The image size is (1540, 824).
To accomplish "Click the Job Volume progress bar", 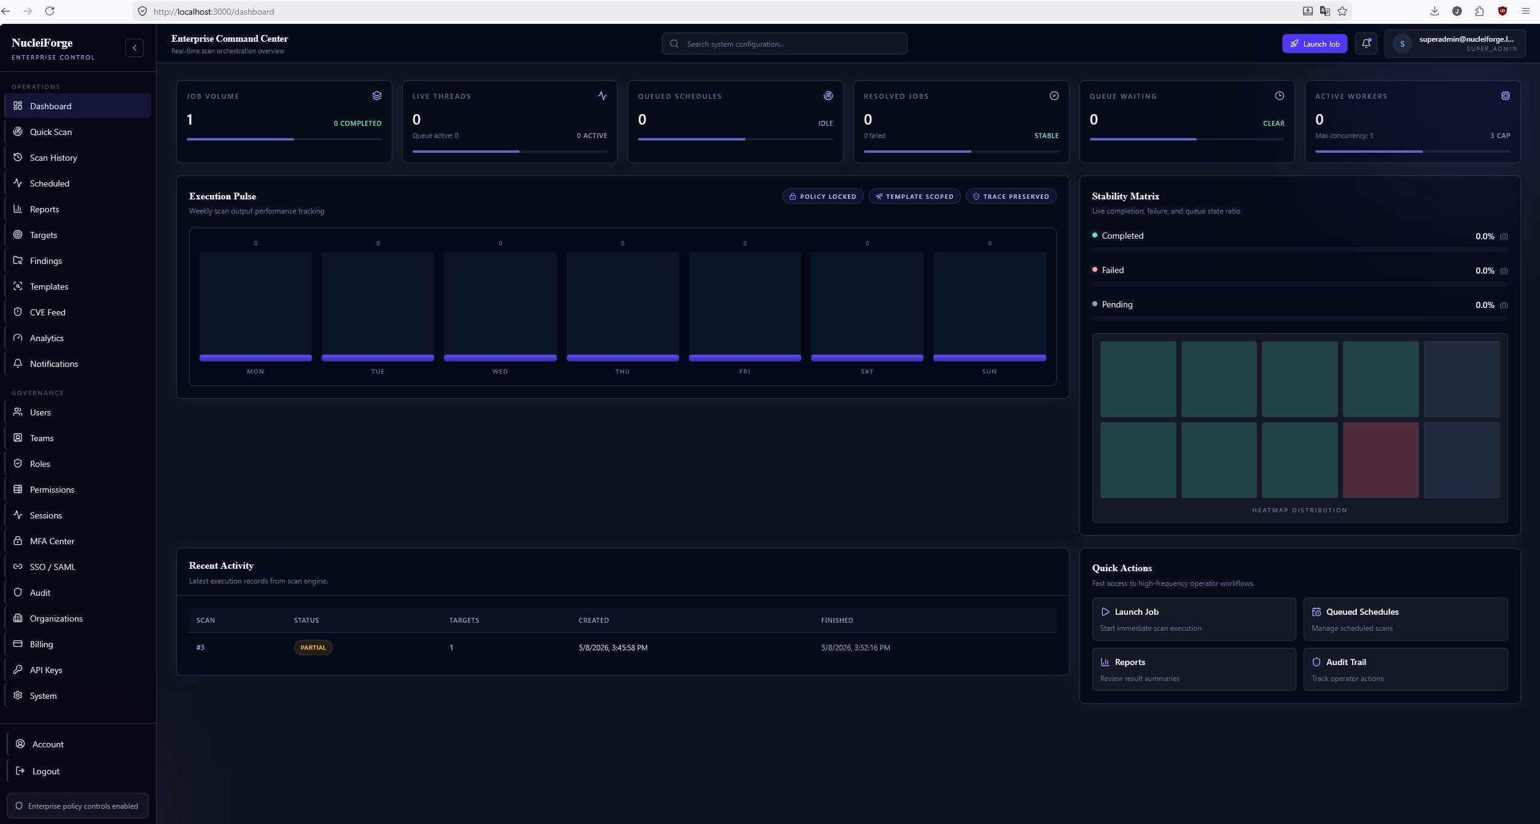I will click(284, 139).
